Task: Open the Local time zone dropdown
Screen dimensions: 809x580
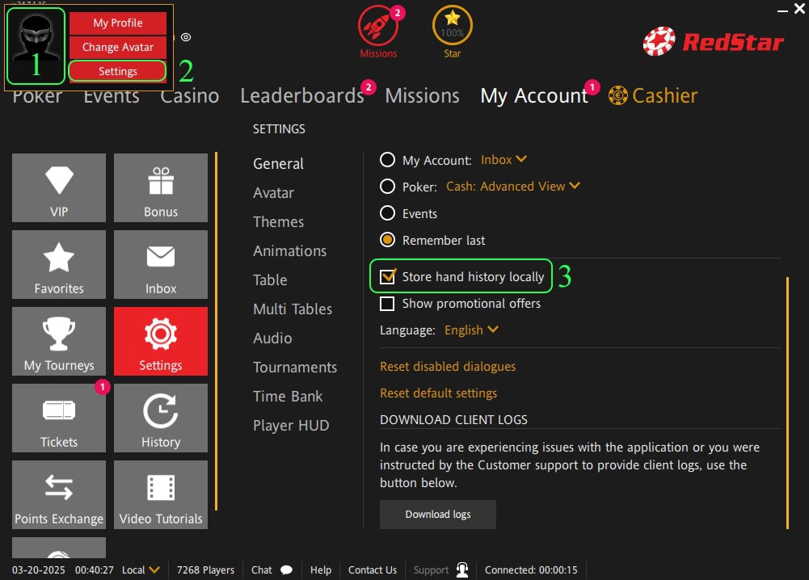Action: pos(141,570)
